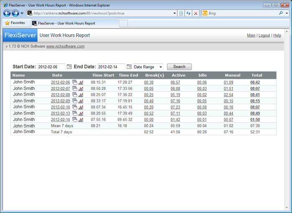This screenshot has height=213, width=292.
Task: Click in End Date input field
Action: [x=111, y=67]
